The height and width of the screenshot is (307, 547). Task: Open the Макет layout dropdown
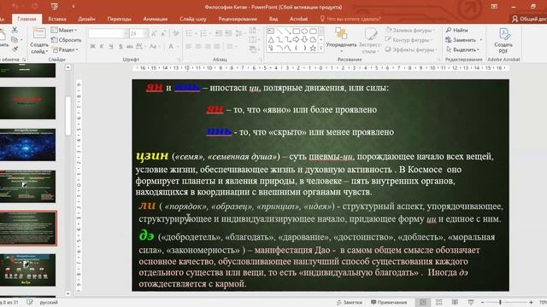[64, 31]
